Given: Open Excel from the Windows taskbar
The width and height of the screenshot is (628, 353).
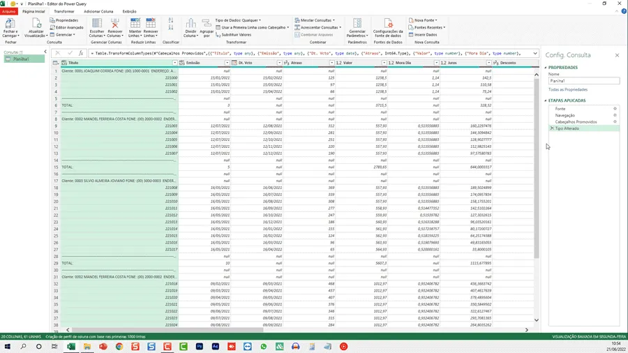Looking at the screenshot, I should click(71, 346).
